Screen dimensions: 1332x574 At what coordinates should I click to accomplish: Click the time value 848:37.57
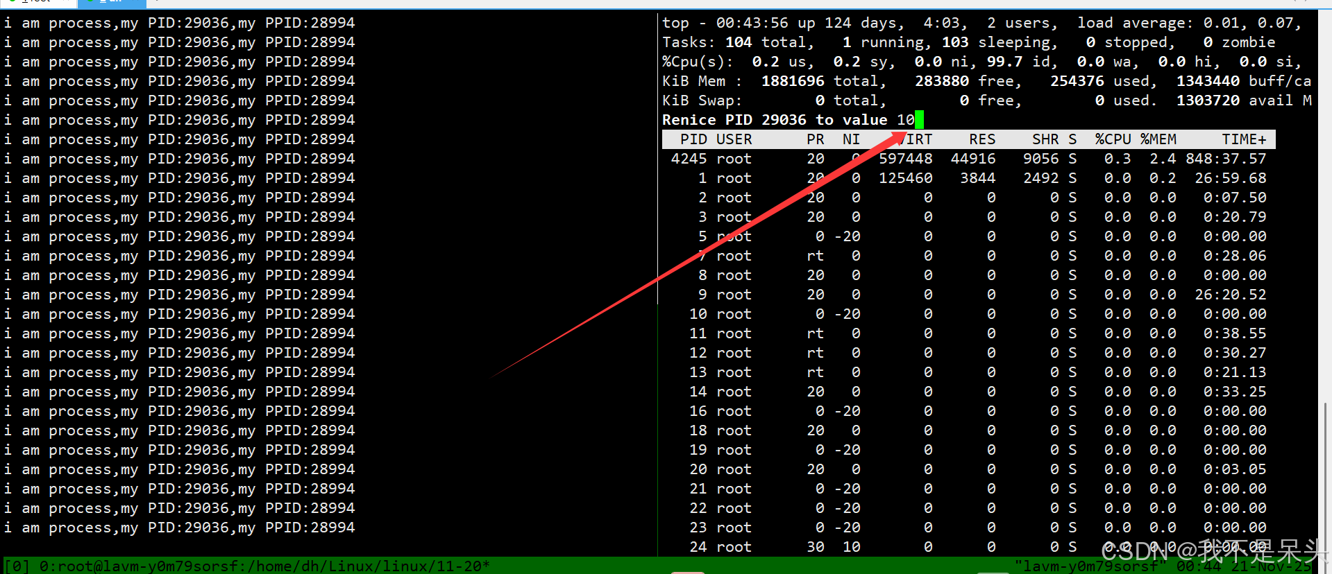1226,159
